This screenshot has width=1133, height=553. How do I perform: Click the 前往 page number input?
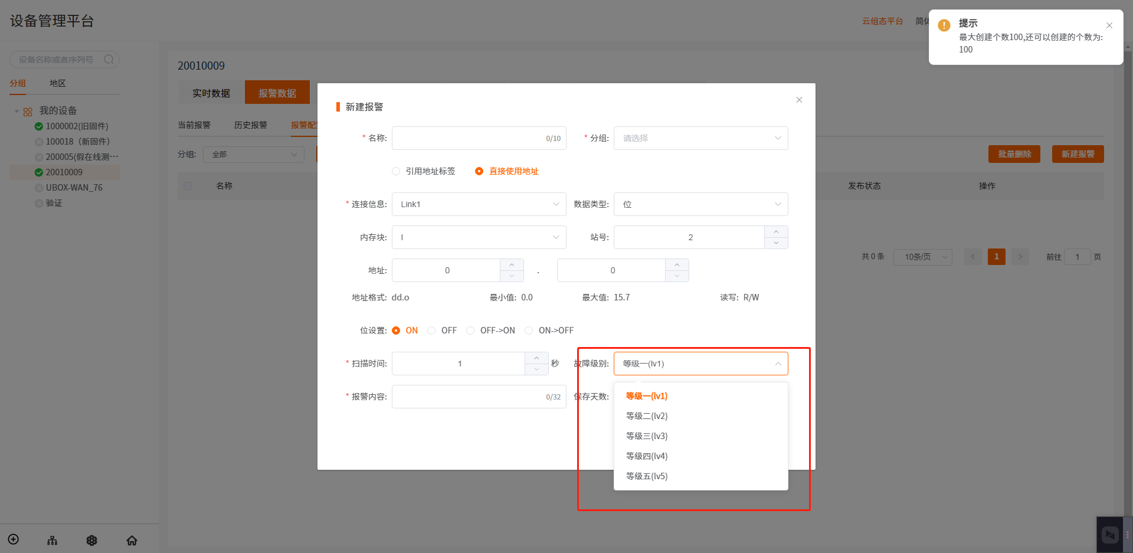pyautogui.click(x=1077, y=257)
